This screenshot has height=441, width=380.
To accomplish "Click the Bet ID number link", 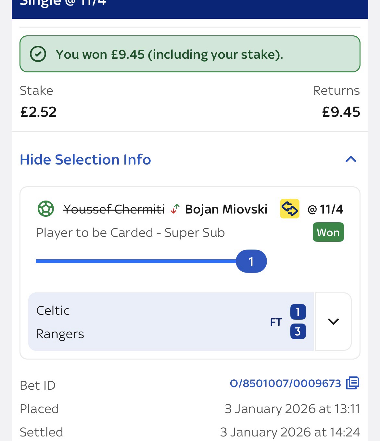I will click(285, 384).
